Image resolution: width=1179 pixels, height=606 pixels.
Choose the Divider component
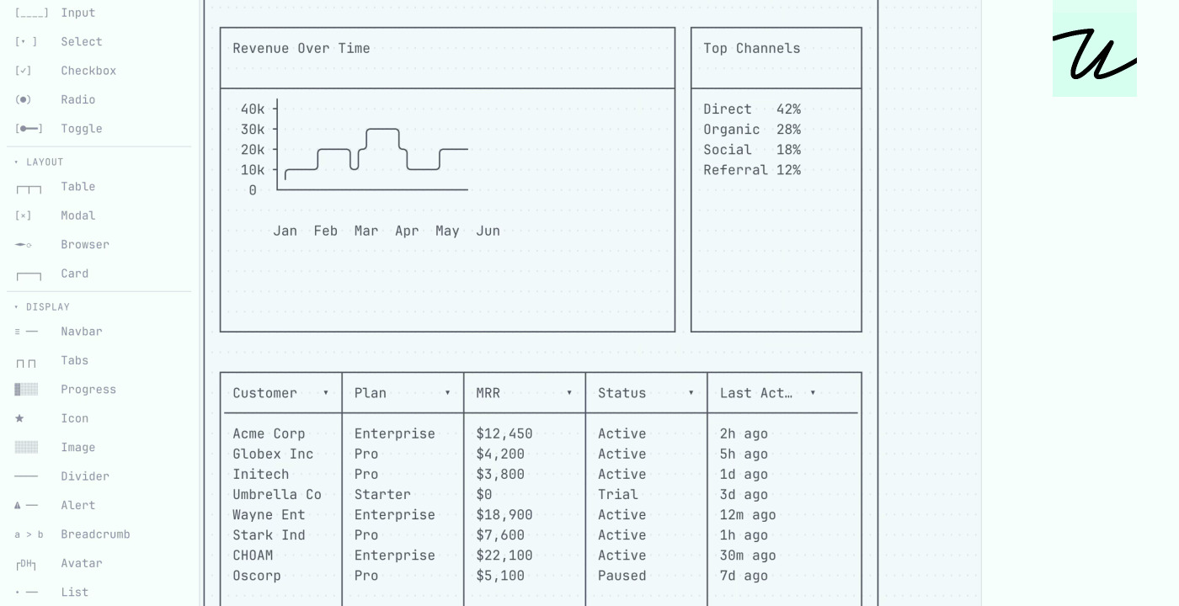(26, 476)
